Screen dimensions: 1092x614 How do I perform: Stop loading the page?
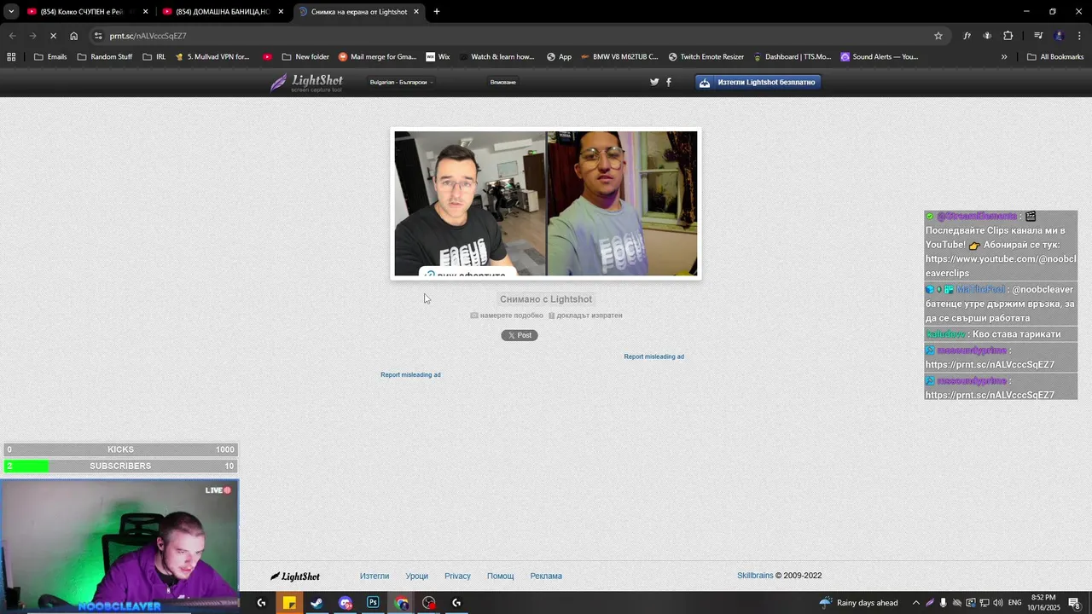pos(53,36)
